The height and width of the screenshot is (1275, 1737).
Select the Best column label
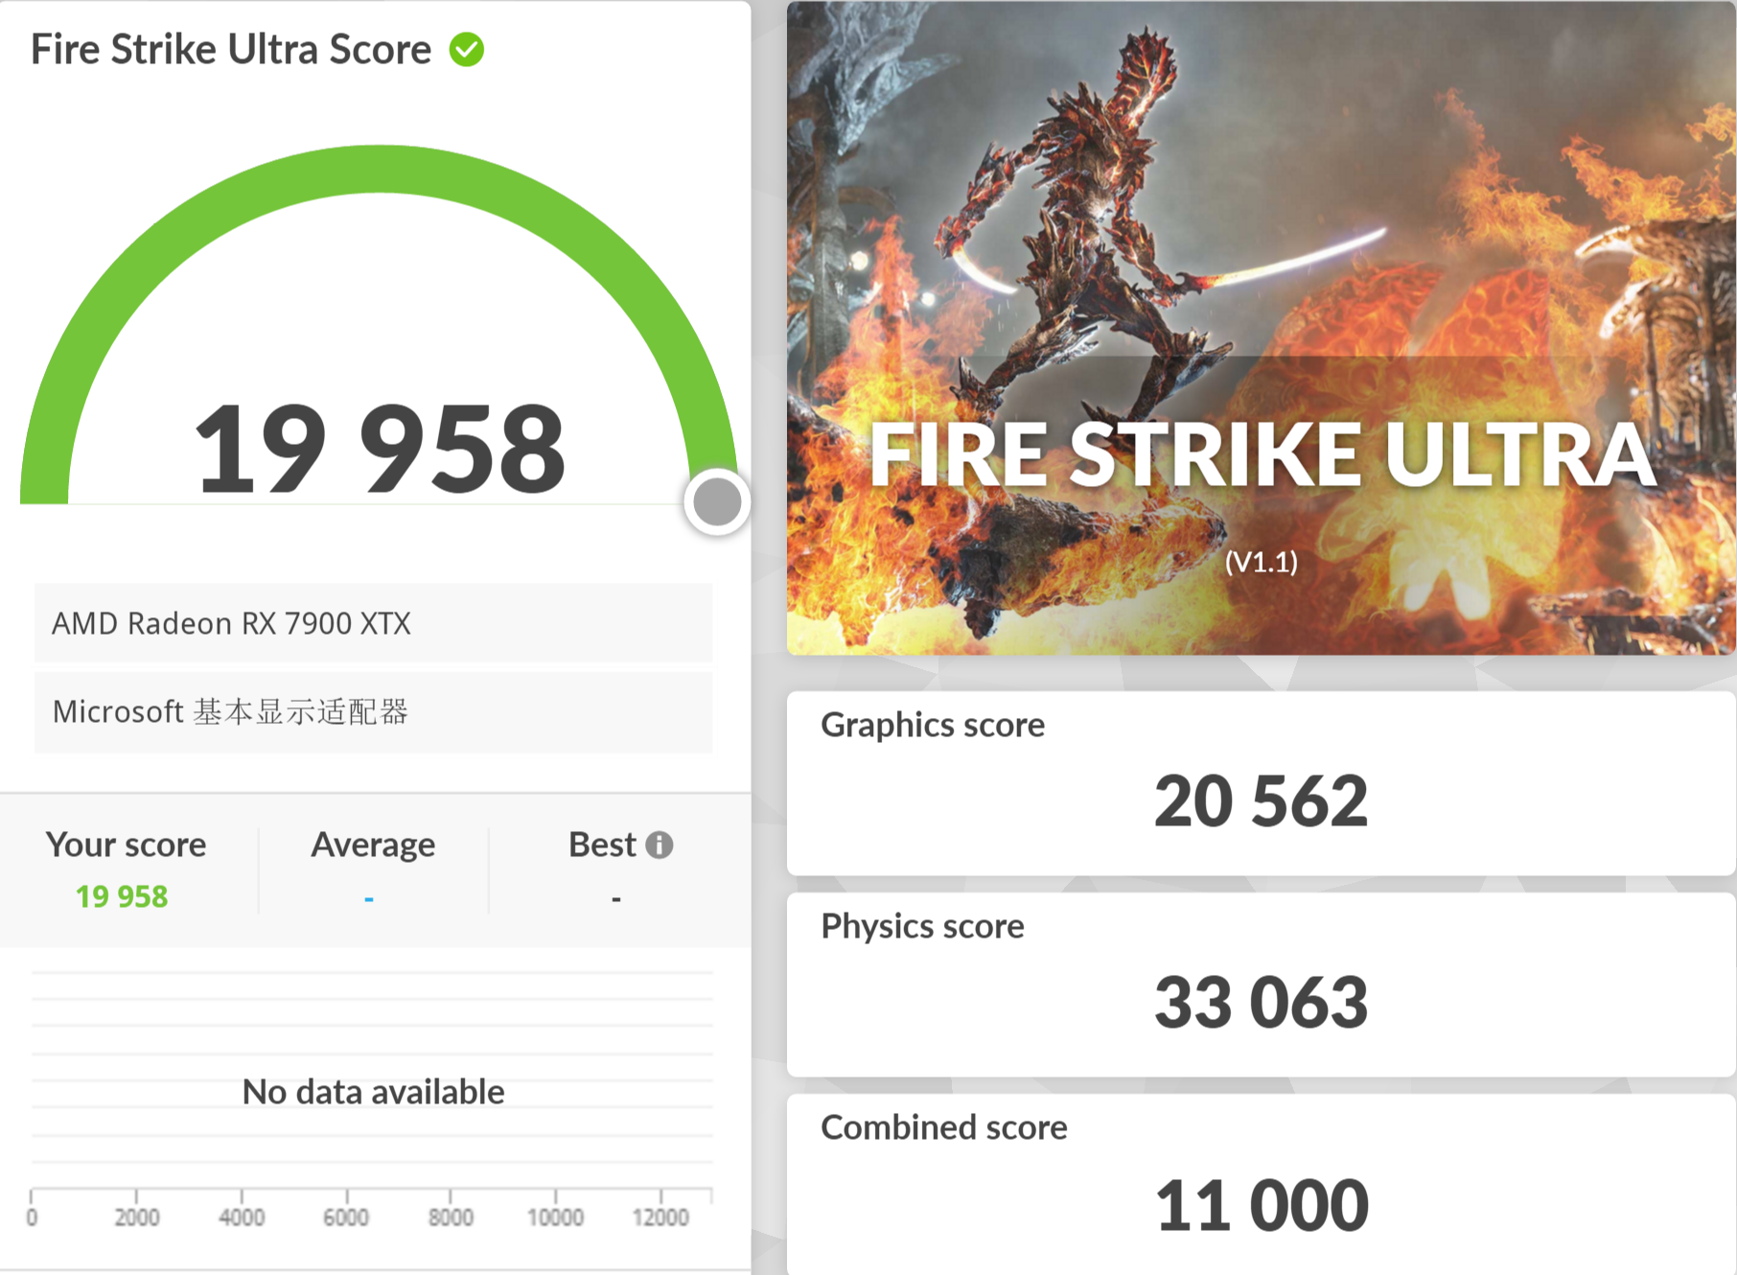point(602,845)
